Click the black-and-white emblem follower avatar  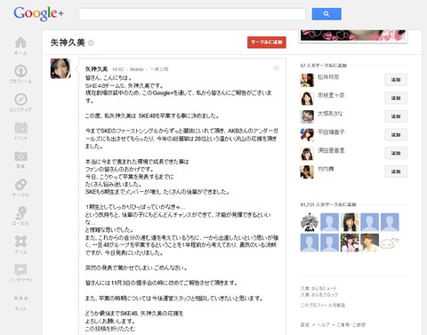click(x=310, y=222)
